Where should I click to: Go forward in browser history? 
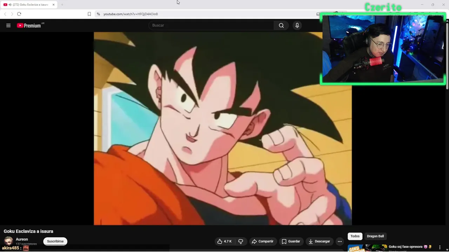[12, 14]
